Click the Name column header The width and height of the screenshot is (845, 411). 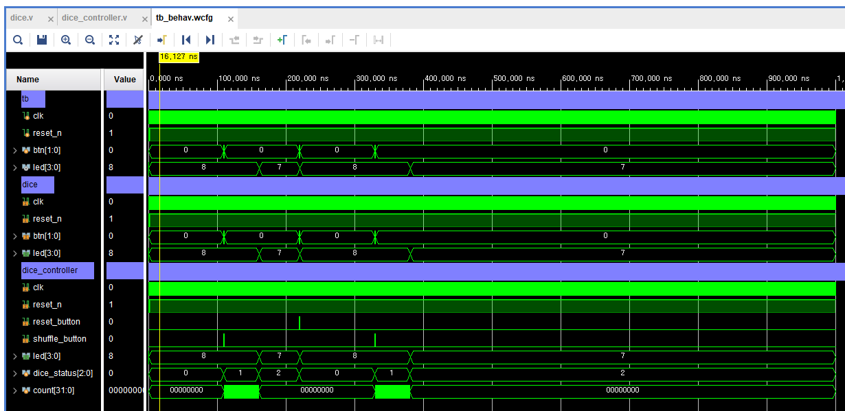tap(54, 79)
